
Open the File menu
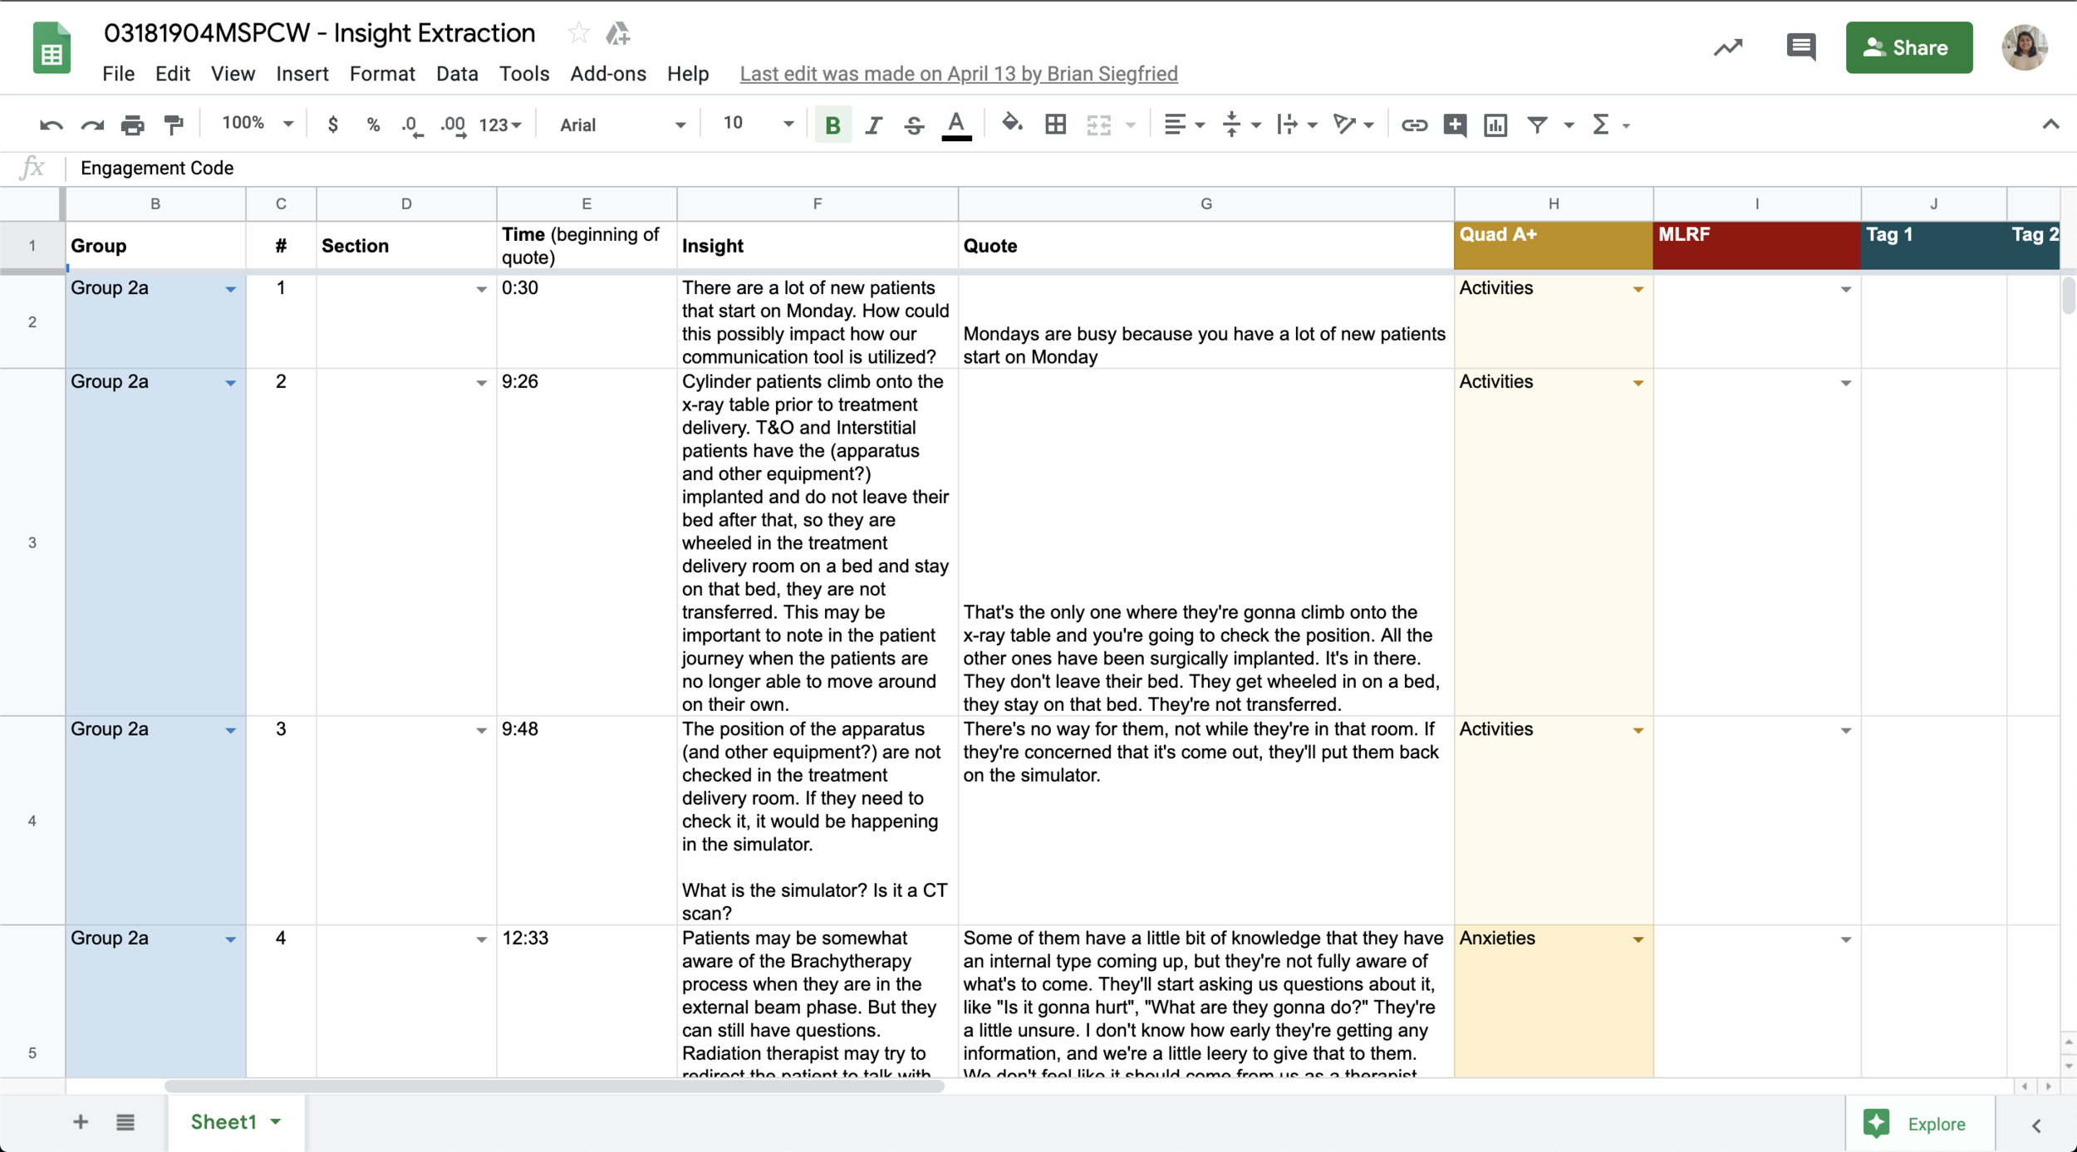118,74
